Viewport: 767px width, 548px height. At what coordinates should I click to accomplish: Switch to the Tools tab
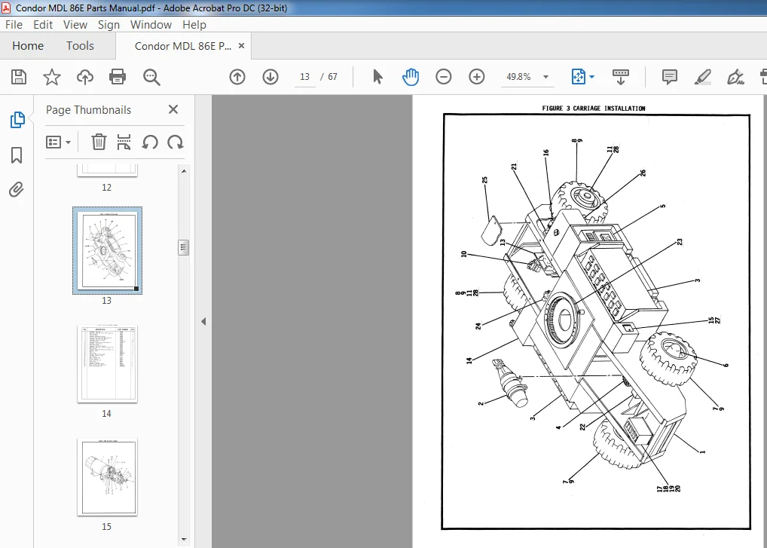pyautogui.click(x=80, y=45)
